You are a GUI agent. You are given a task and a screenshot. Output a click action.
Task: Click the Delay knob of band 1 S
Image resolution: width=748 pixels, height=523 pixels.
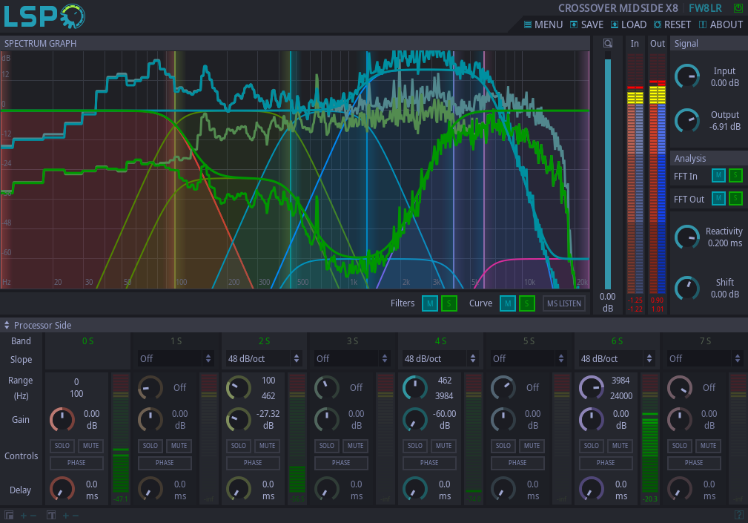(x=150, y=490)
